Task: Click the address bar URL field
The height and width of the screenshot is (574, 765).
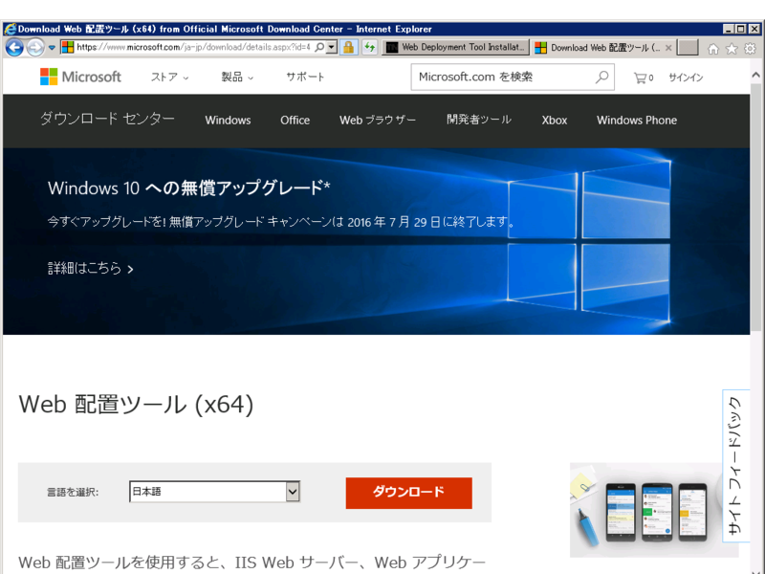Action: [x=193, y=47]
